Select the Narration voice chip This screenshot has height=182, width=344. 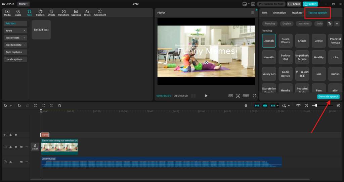[x=304, y=24]
